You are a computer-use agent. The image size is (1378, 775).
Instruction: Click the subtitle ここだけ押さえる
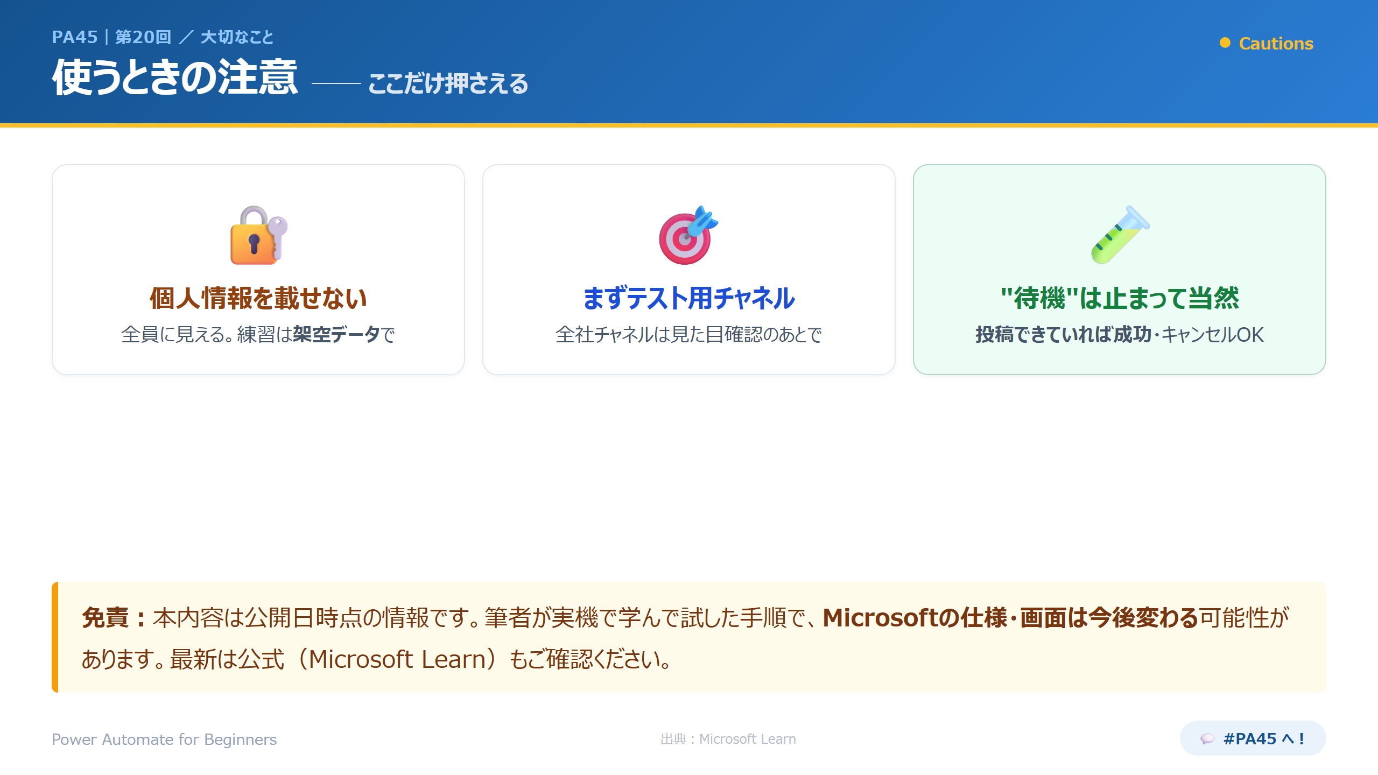click(x=448, y=84)
